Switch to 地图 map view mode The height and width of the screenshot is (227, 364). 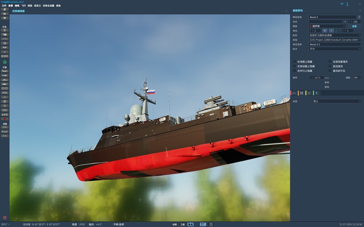(x=175, y=224)
